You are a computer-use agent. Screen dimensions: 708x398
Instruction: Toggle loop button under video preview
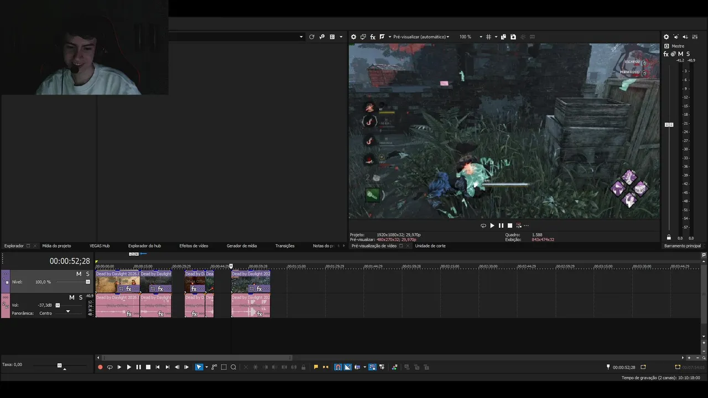pyautogui.click(x=483, y=226)
